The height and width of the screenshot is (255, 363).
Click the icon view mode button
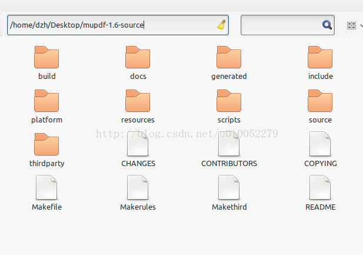351,25
